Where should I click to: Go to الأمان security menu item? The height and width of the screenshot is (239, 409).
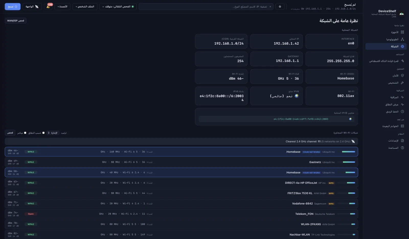pyautogui.click(x=386, y=75)
